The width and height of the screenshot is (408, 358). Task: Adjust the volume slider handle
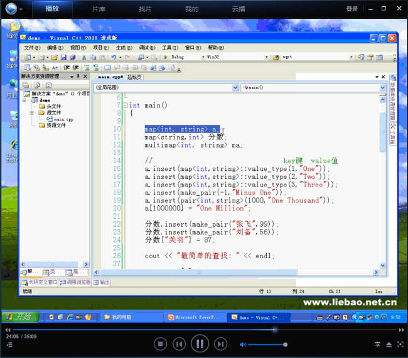click(286, 344)
